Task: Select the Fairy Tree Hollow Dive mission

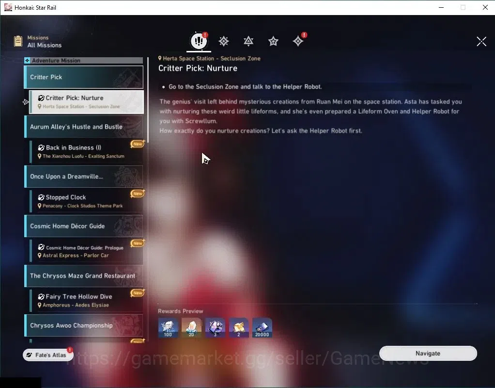Action: tap(86, 300)
